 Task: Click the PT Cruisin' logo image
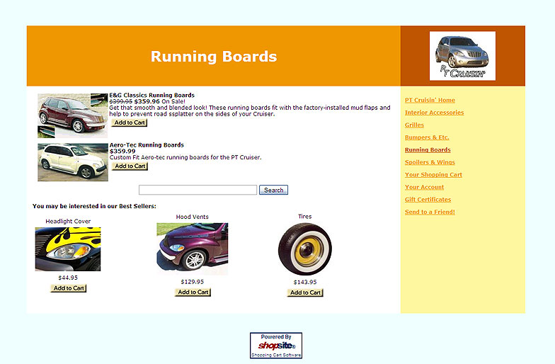[462, 56]
